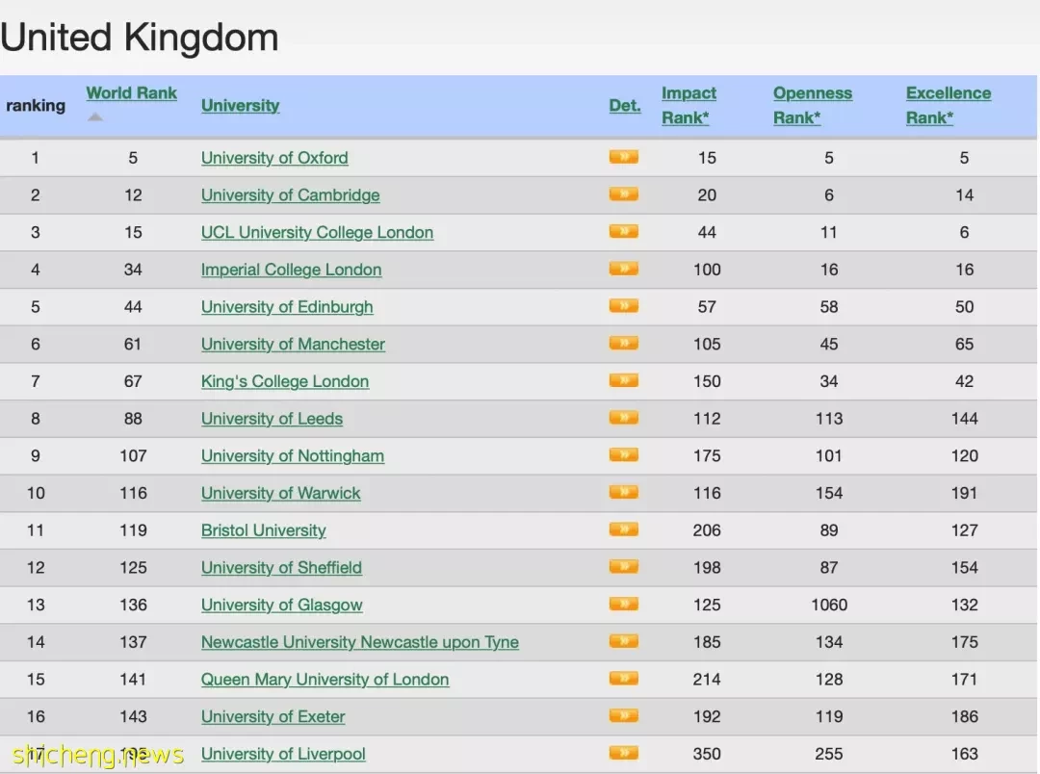This screenshot has height=774, width=1040.
Task: Select Leeds' World Rank value 88
Action: 133,419
